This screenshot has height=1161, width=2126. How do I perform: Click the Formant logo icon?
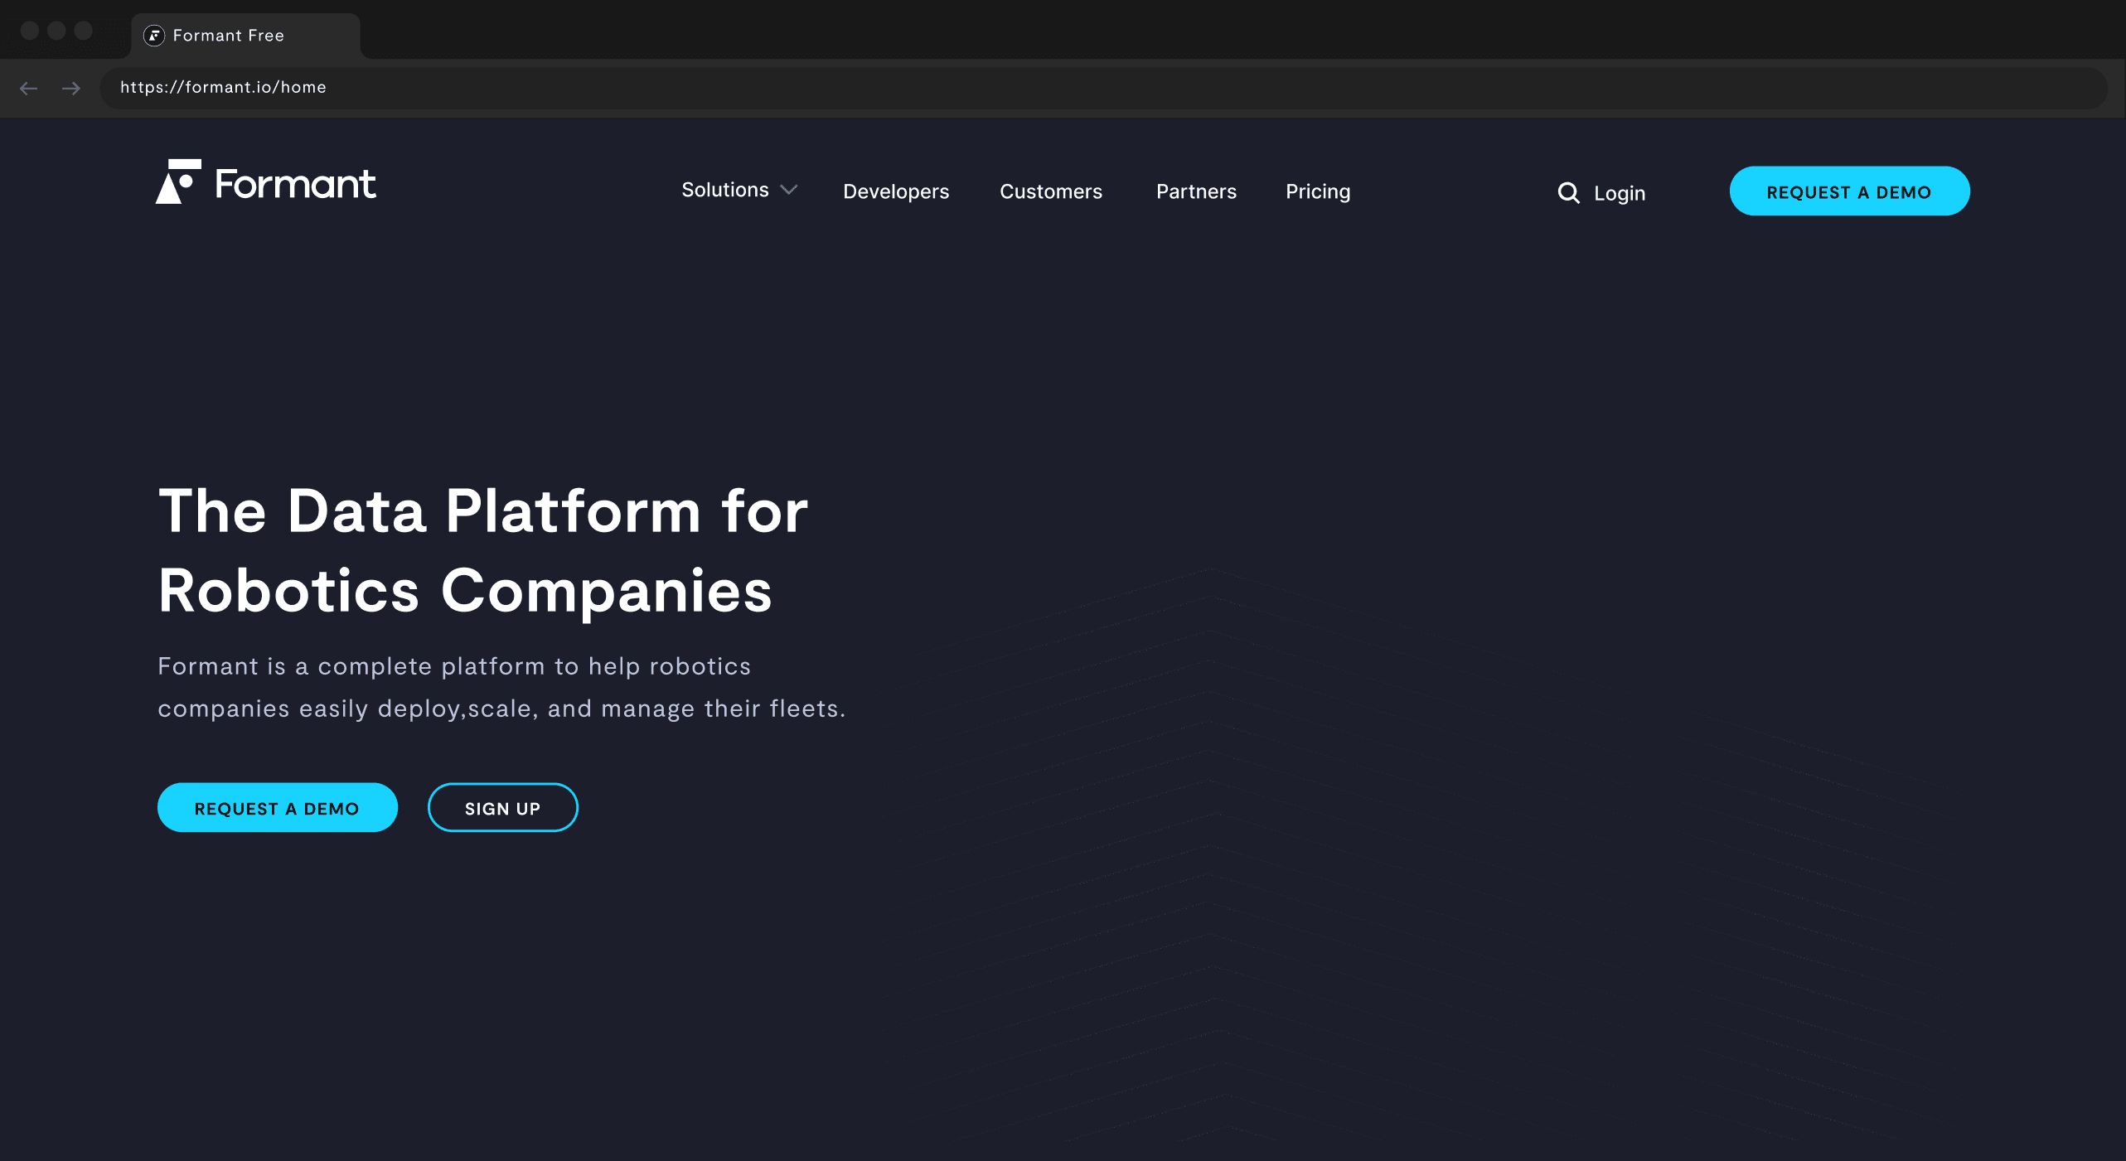pos(178,181)
